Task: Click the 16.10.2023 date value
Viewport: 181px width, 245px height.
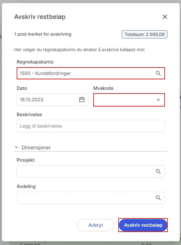Action: [31, 100]
